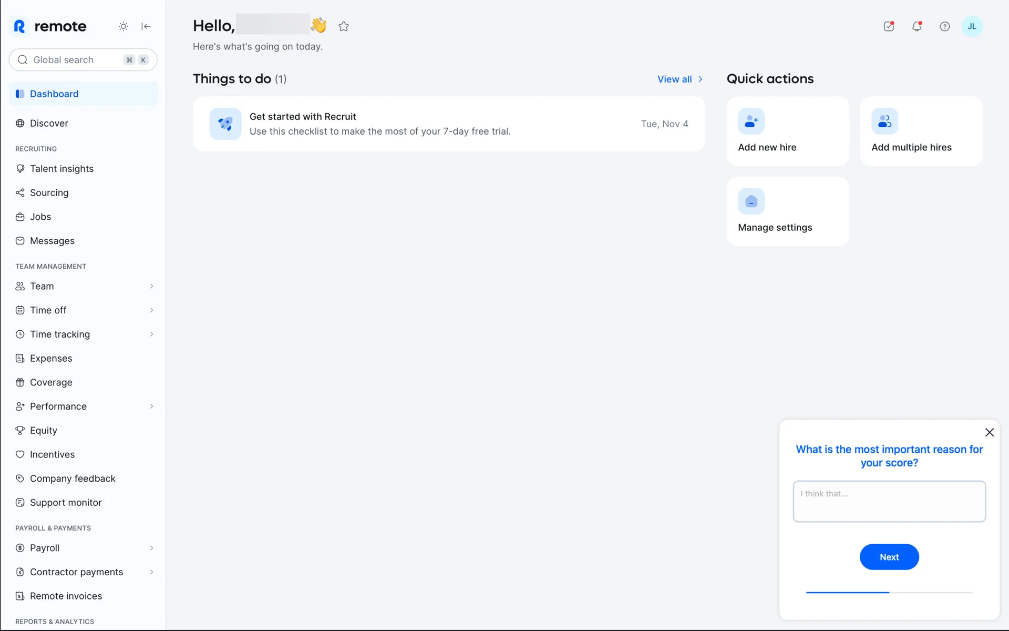Open notifications bell
The image size is (1009, 631).
(917, 26)
